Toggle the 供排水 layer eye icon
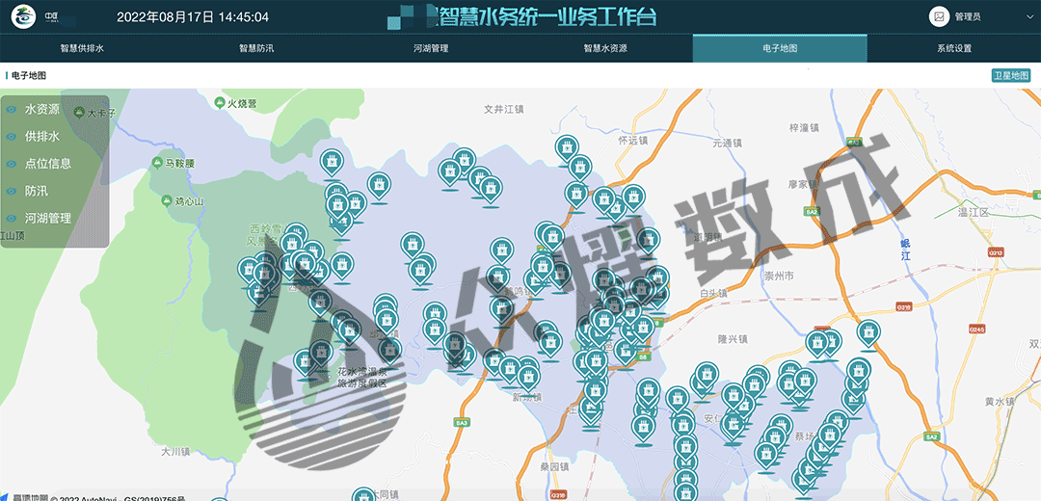The width and height of the screenshot is (1041, 501). click(x=12, y=136)
